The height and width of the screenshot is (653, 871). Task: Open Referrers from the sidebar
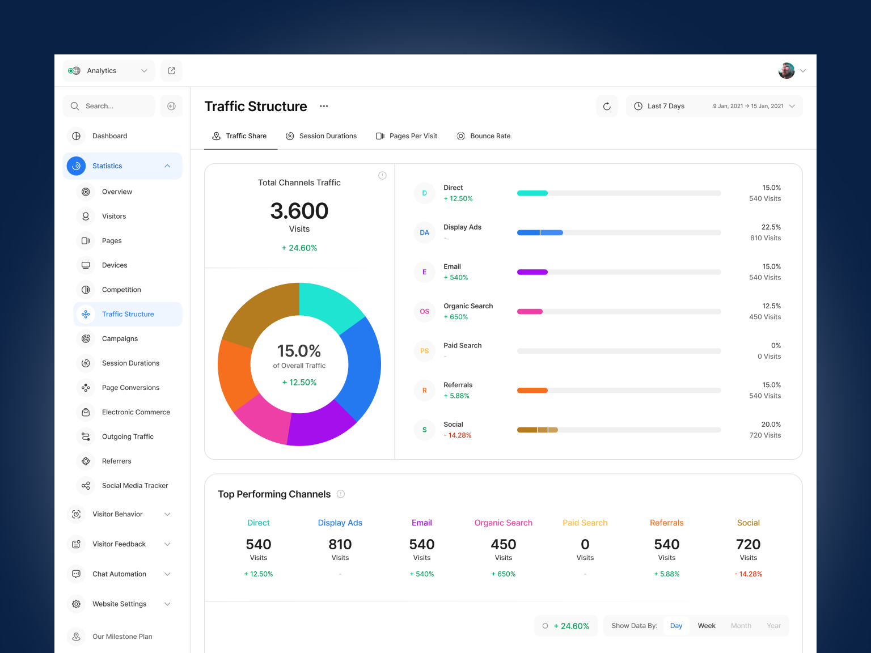[x=116, y=461]
